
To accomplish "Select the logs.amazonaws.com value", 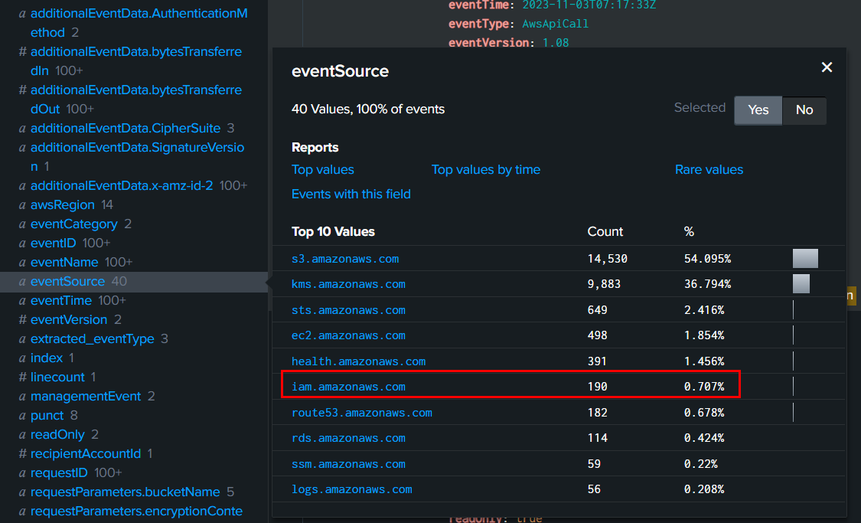I will click(x=351, y=489).
